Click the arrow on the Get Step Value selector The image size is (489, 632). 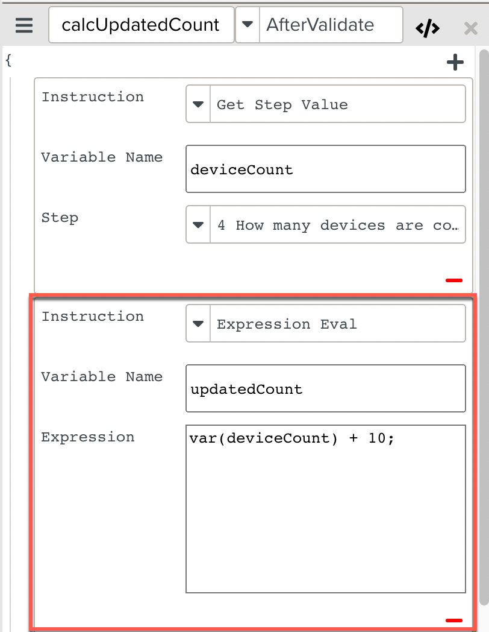coord(198,104)
